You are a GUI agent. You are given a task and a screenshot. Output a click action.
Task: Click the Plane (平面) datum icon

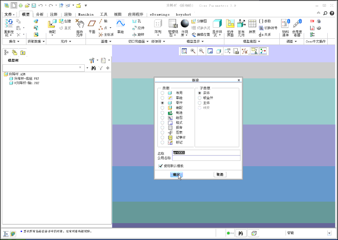92,24
